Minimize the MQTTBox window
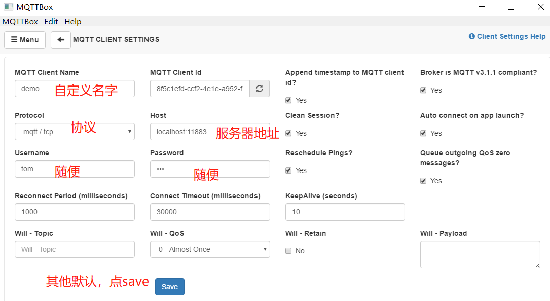The image size is (550, 301). 482,7
